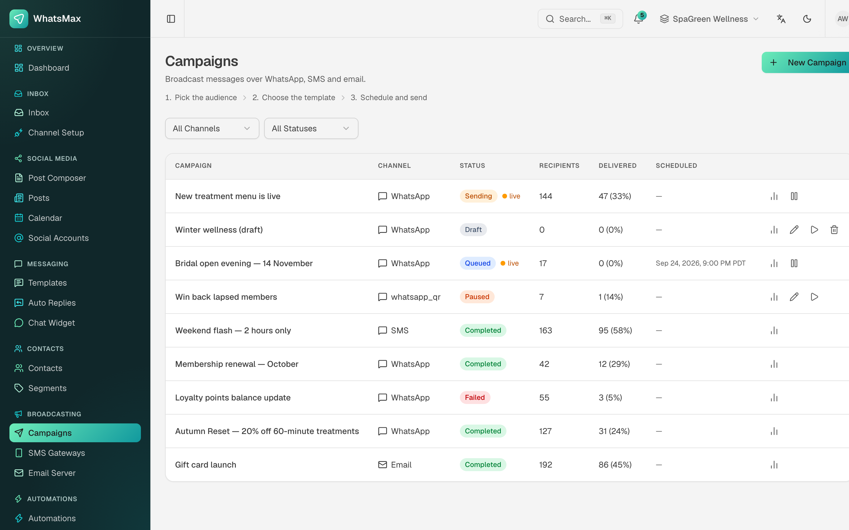Open Social Accounts

pyautogui.click(x=75, y=238)
